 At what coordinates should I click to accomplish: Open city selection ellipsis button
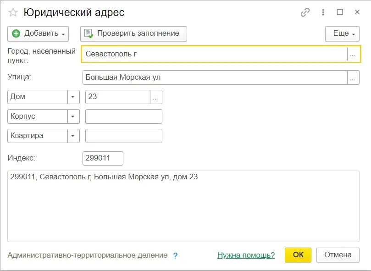(353, 54)
